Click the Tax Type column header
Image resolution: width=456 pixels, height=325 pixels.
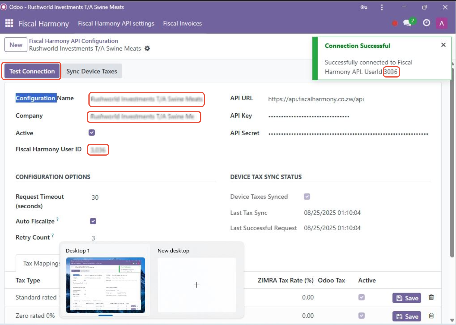(28, 280)
